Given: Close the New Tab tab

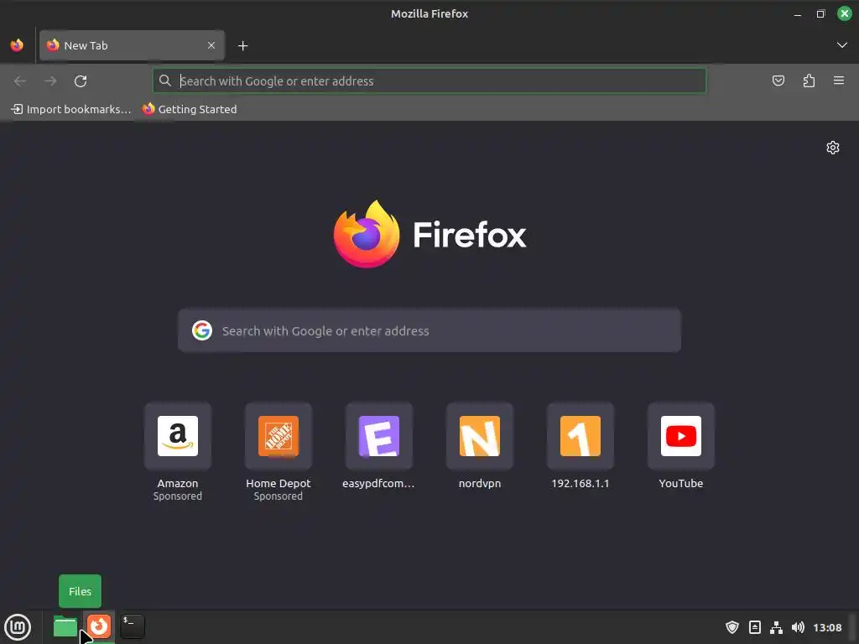Looking at the screenshot, I should point(211,45).
